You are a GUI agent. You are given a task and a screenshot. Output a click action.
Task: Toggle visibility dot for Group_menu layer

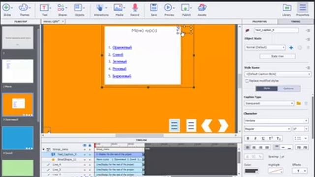coord(85,149)
